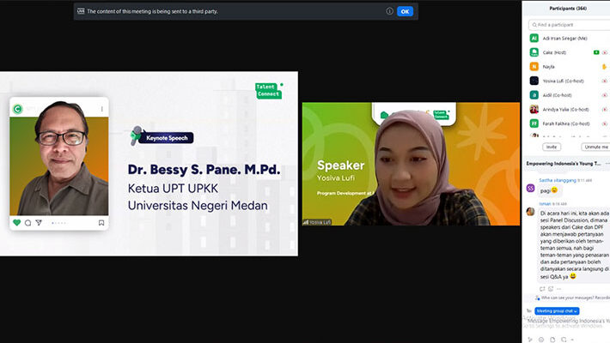Open the Meeting group chat recipient dropdown
The height and width of the screenshot is (343, 610).
point(557,310)
